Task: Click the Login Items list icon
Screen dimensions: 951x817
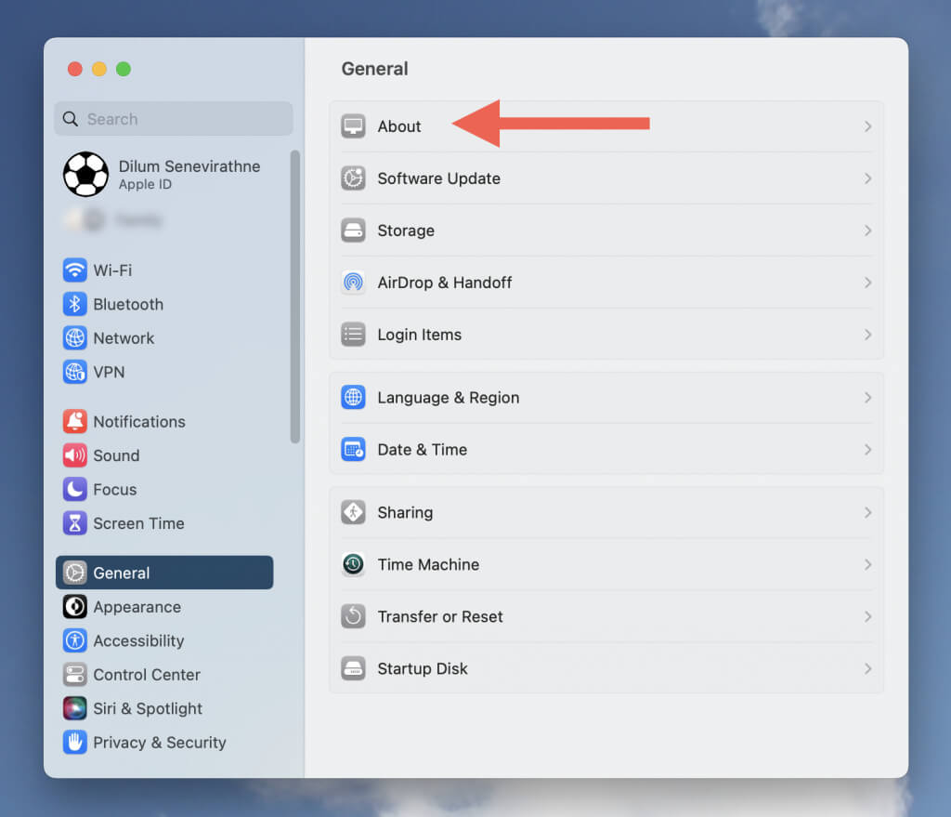Action: coord(353,335)
